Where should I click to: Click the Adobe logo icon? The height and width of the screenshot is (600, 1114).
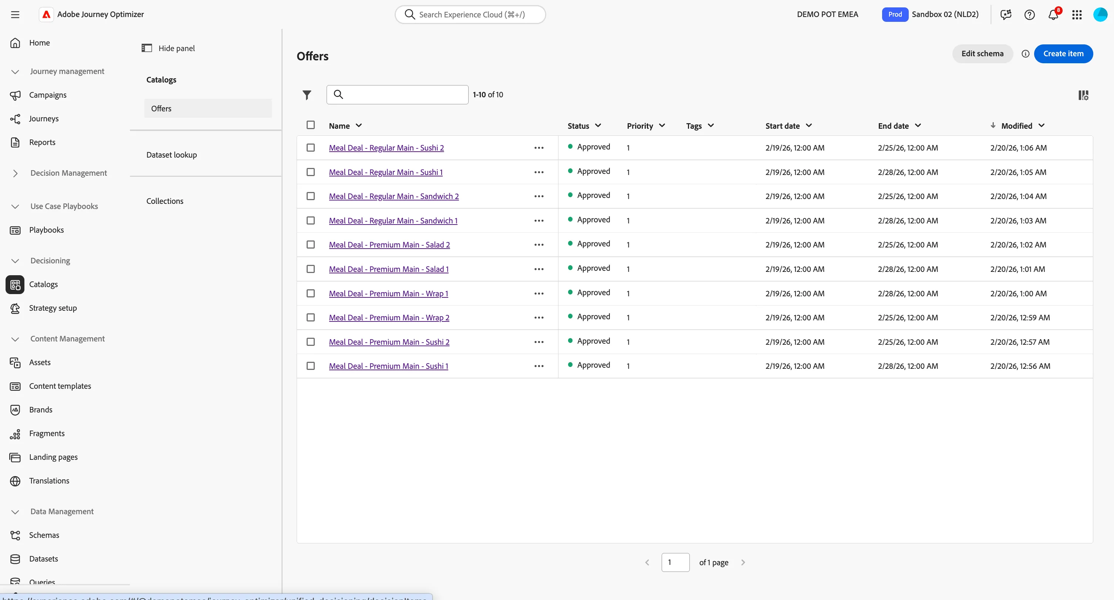(x=46, y=14)
